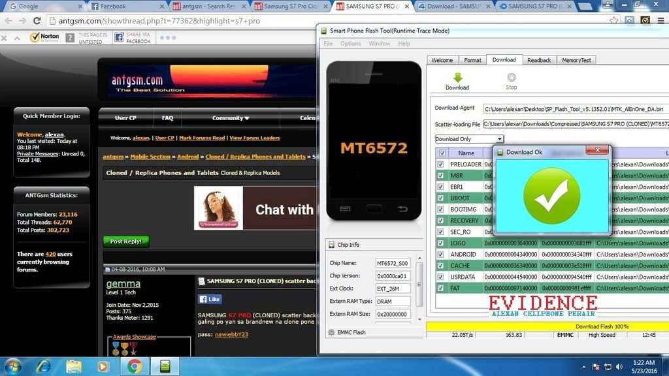
Task: Click the Facebook Like button on the post
Action: [210, 299]
